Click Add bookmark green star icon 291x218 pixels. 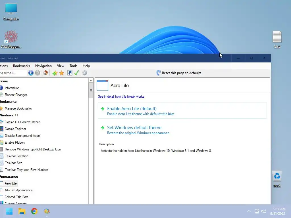pyautogui.click(x=55, y=73)
